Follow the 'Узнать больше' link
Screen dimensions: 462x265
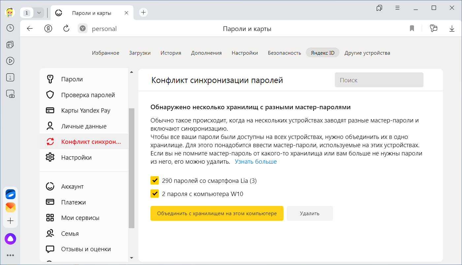click(x=256, y=162)
